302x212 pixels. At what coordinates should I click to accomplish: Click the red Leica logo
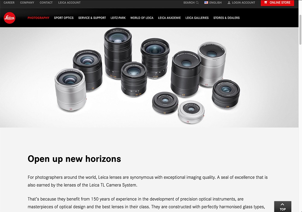(x=9, y=18)
